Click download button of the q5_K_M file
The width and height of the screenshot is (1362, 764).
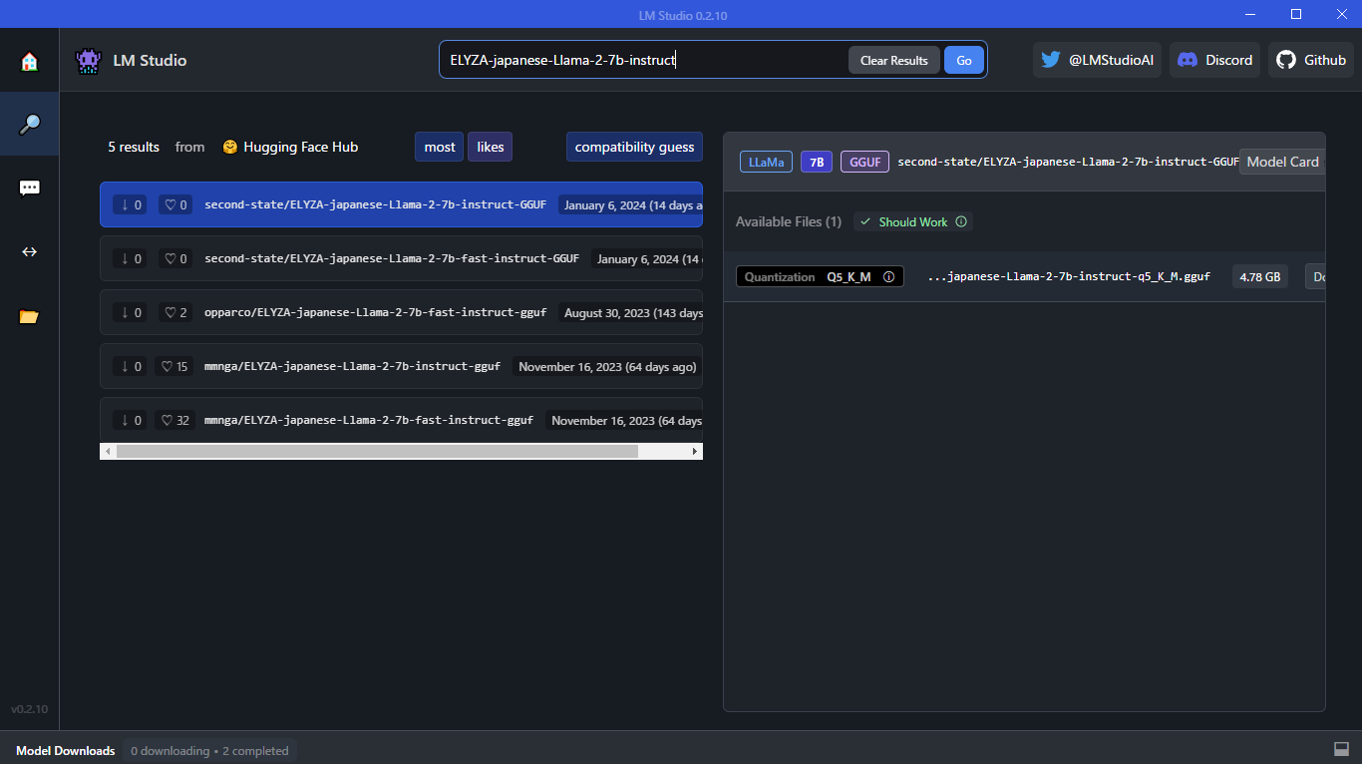(1316, 276)
